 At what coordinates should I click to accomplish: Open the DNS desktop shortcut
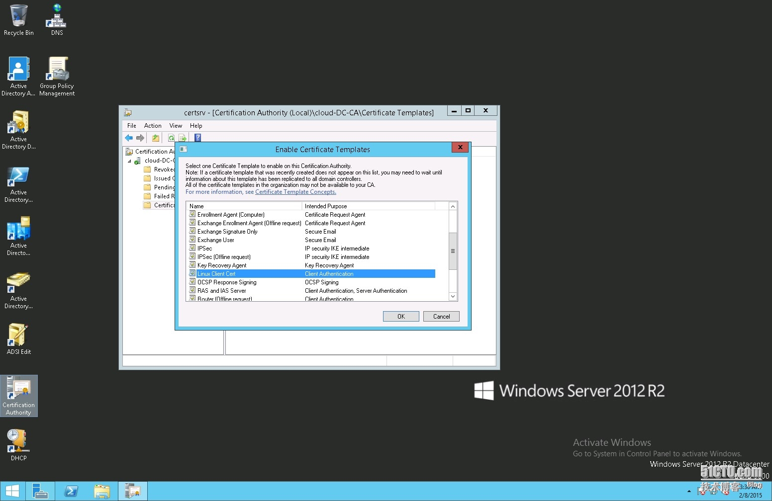point(57,20)
